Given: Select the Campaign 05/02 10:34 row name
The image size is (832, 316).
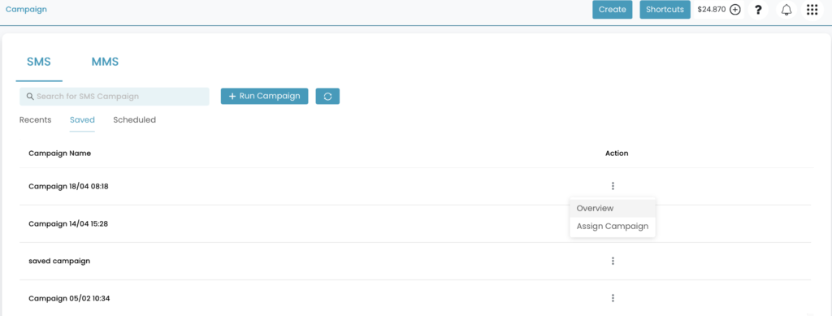Looking at the screenshot, I should click(69, 298).
